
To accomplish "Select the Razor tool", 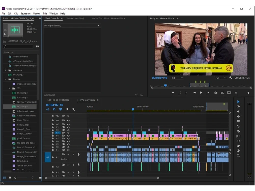I will [x=238, y=131].
